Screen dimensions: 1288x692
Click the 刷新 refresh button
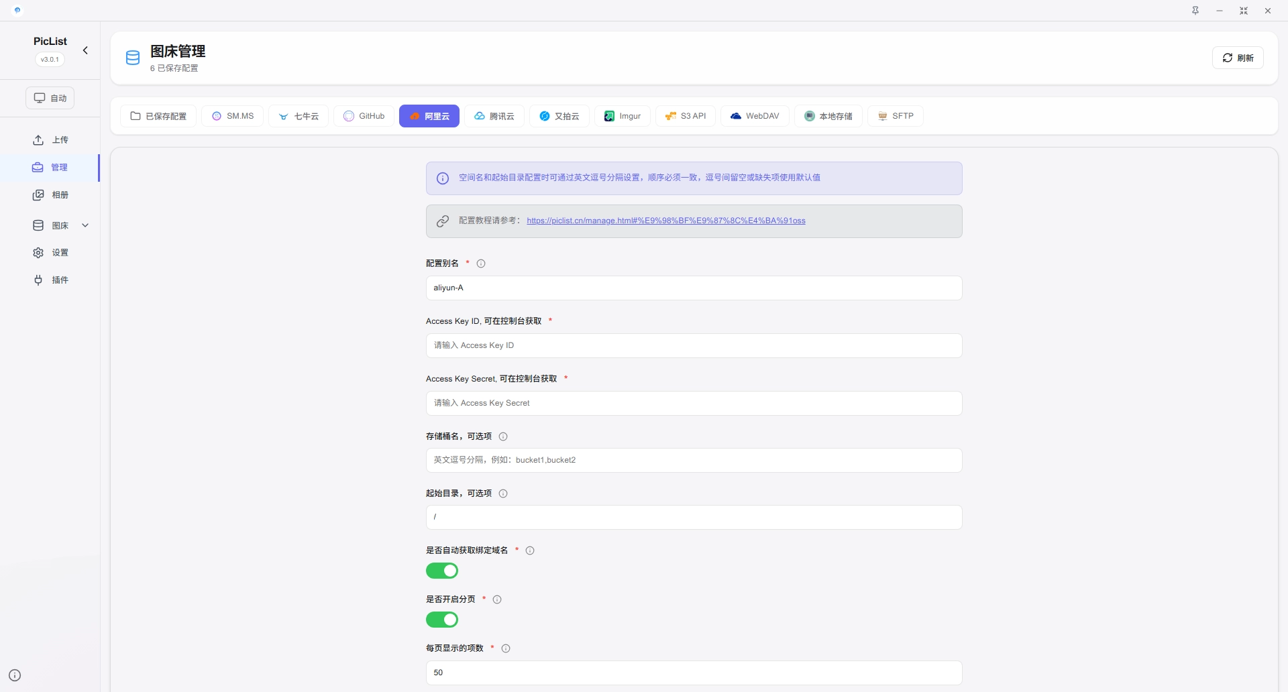pyautogui.click(x=1238, y=58)
